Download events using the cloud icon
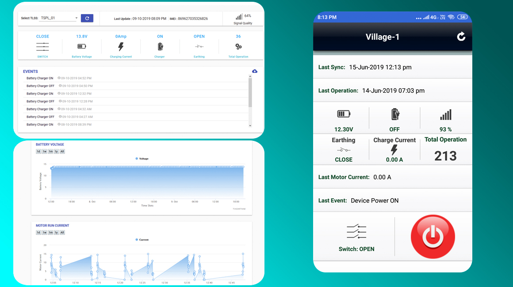Viewport: 513px width, 287px height. click(x=254, y=71)
